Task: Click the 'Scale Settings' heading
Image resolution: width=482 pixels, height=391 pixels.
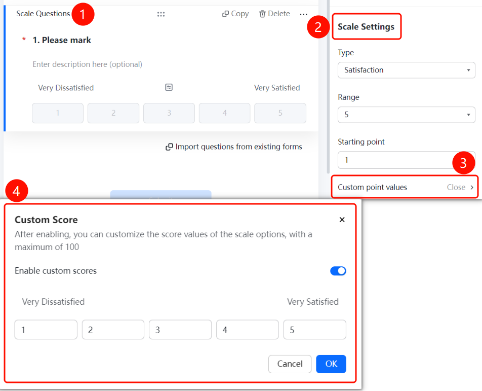Action: (366, 27)
